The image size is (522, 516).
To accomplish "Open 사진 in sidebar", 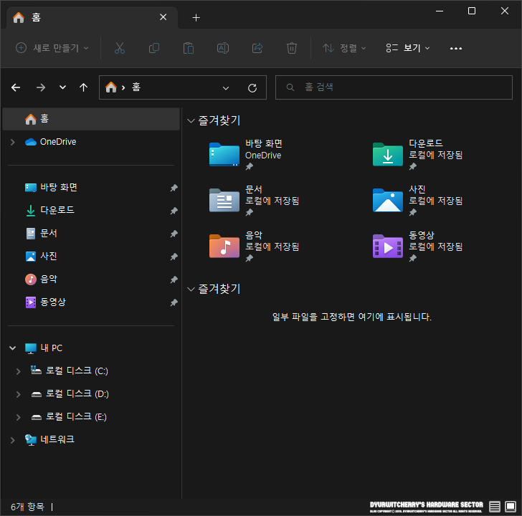I will [42, 256].
